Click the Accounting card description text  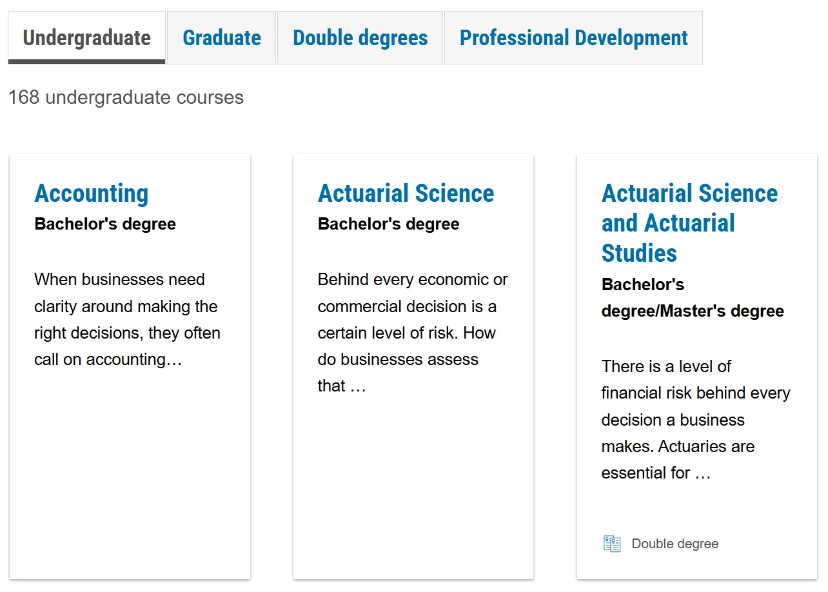click(127, 319)
